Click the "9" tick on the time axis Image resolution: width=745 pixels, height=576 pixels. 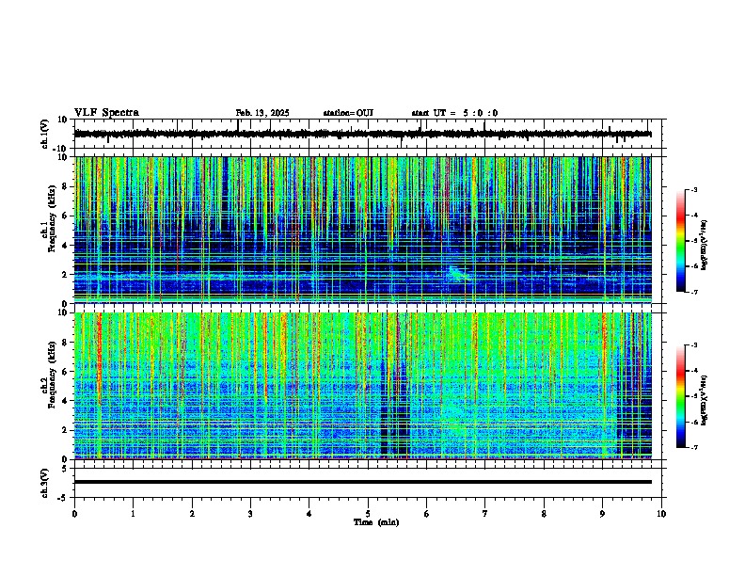pyautogui.click(x=602, y=514)
